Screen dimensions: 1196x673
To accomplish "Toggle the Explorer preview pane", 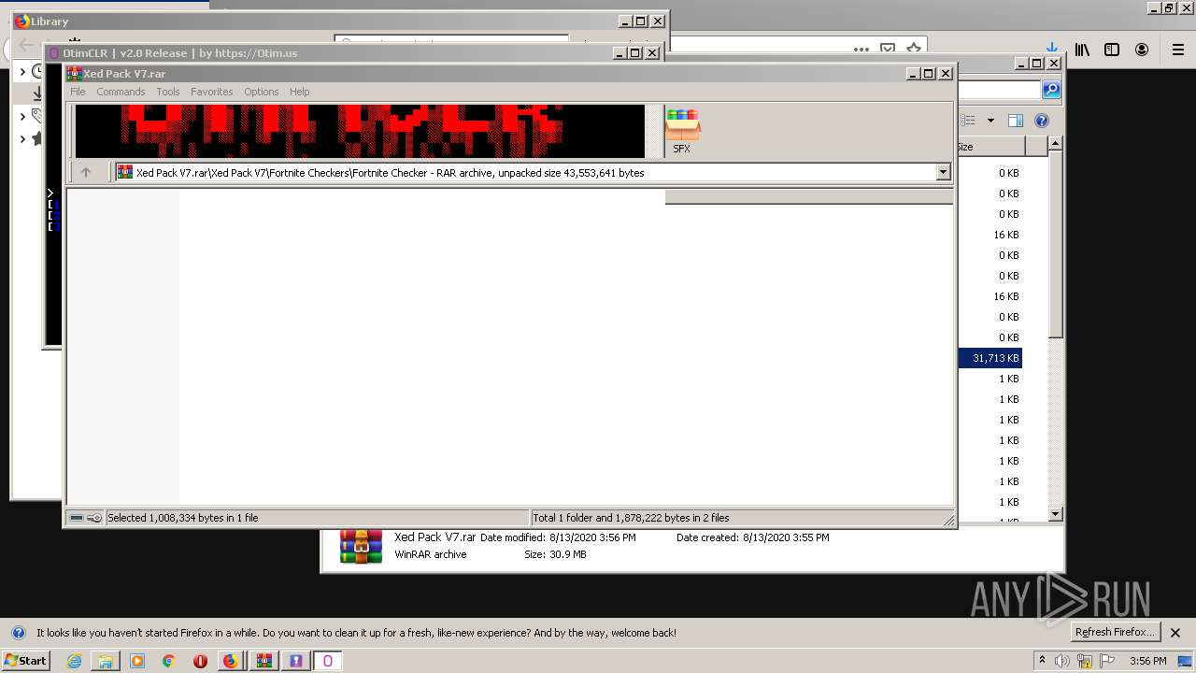I will 1016,121.
